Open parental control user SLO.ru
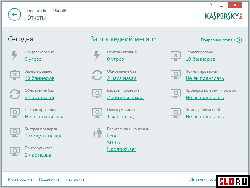 (x=114, y=143)
